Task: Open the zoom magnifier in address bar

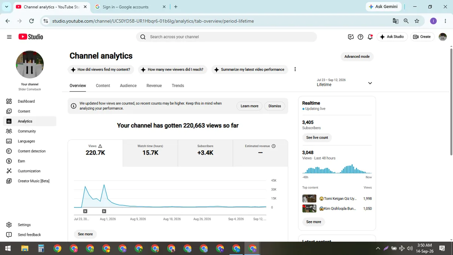Action: (406, 21)
